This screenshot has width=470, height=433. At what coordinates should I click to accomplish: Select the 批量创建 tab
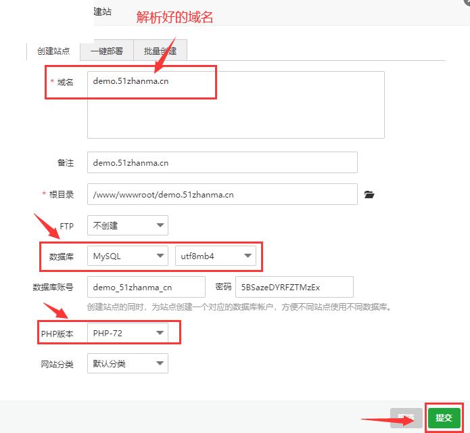[160, 51]
